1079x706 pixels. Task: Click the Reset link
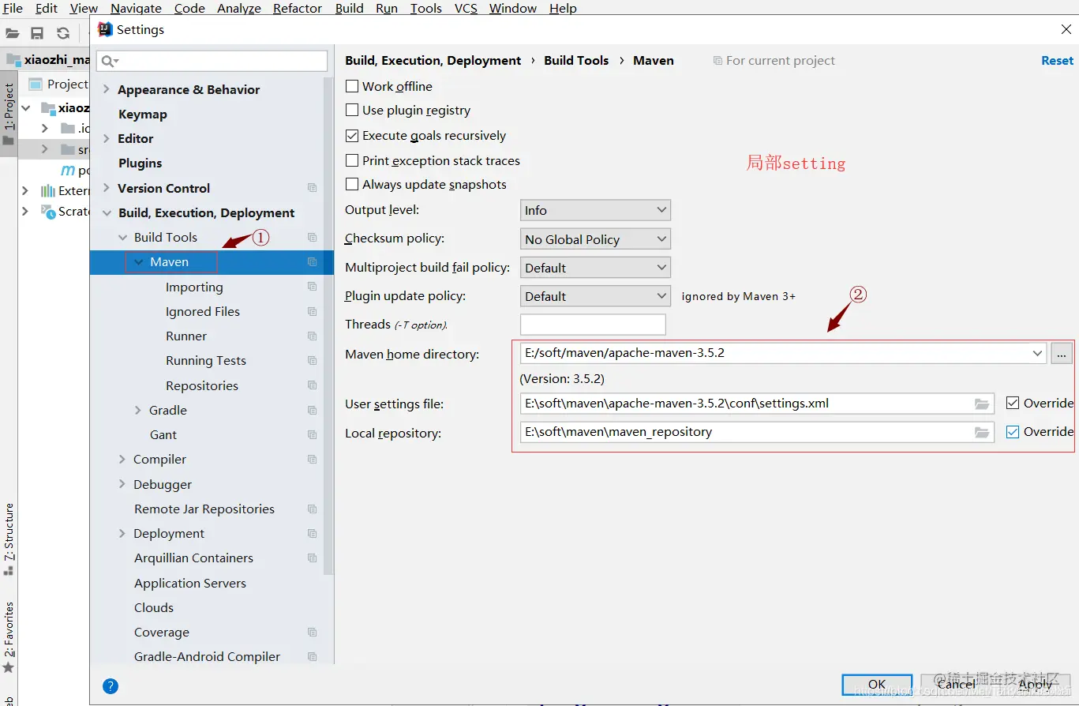pos(1057,61)
